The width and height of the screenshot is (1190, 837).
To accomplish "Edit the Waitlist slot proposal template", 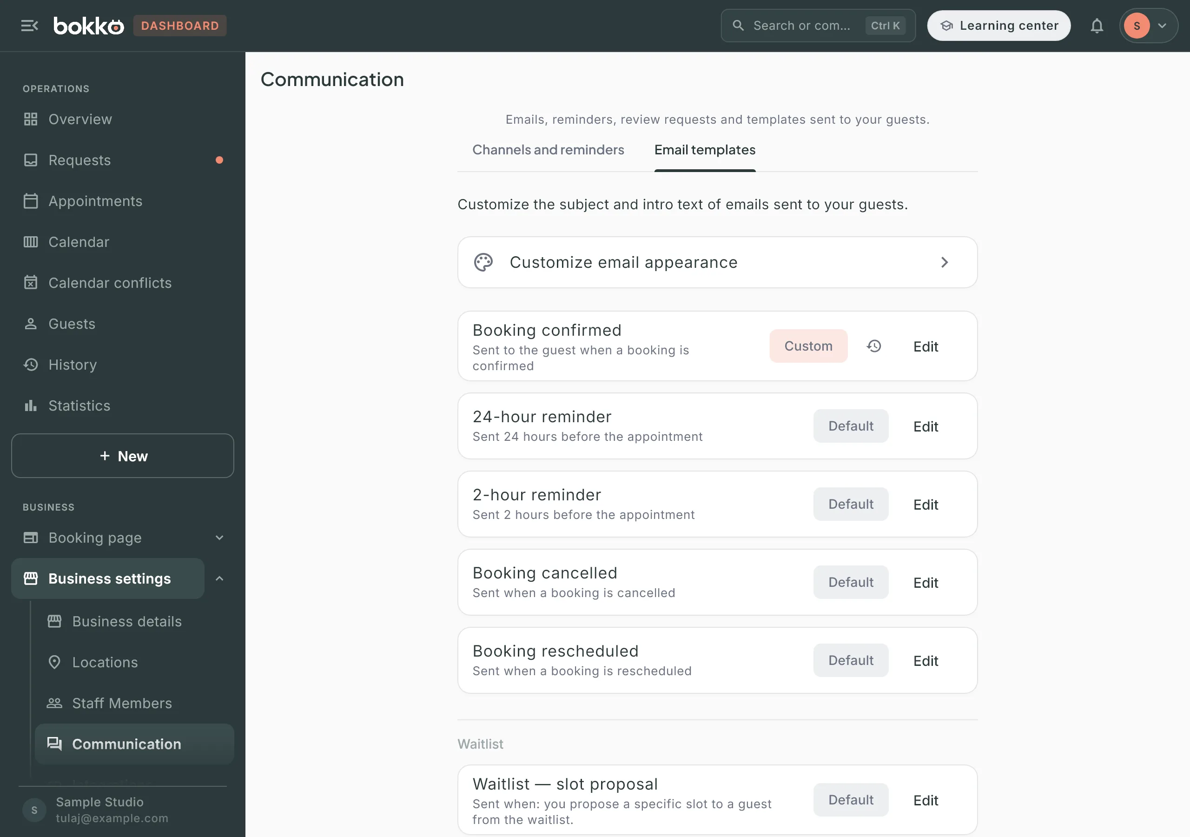I will click(925, 800).
